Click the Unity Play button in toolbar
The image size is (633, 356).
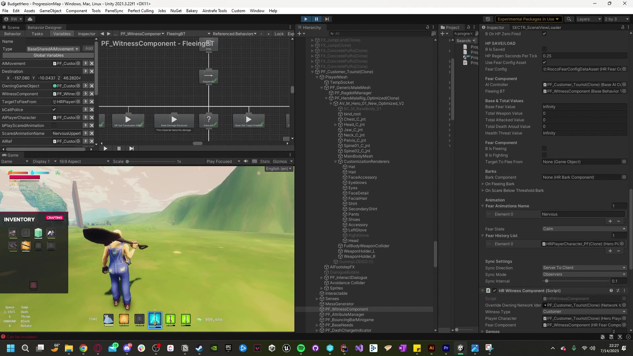[305, 19]
